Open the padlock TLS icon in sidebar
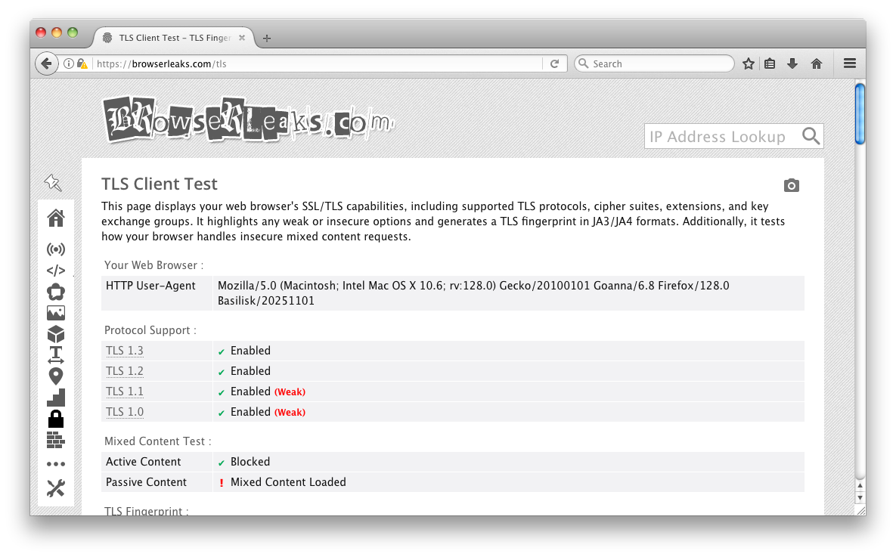This screenshot has height=557, width=896. point(56,418)
